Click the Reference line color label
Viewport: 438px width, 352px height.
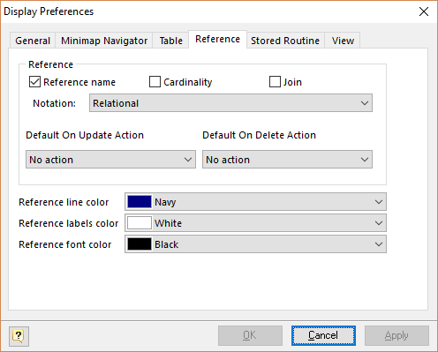coord(64,202)
